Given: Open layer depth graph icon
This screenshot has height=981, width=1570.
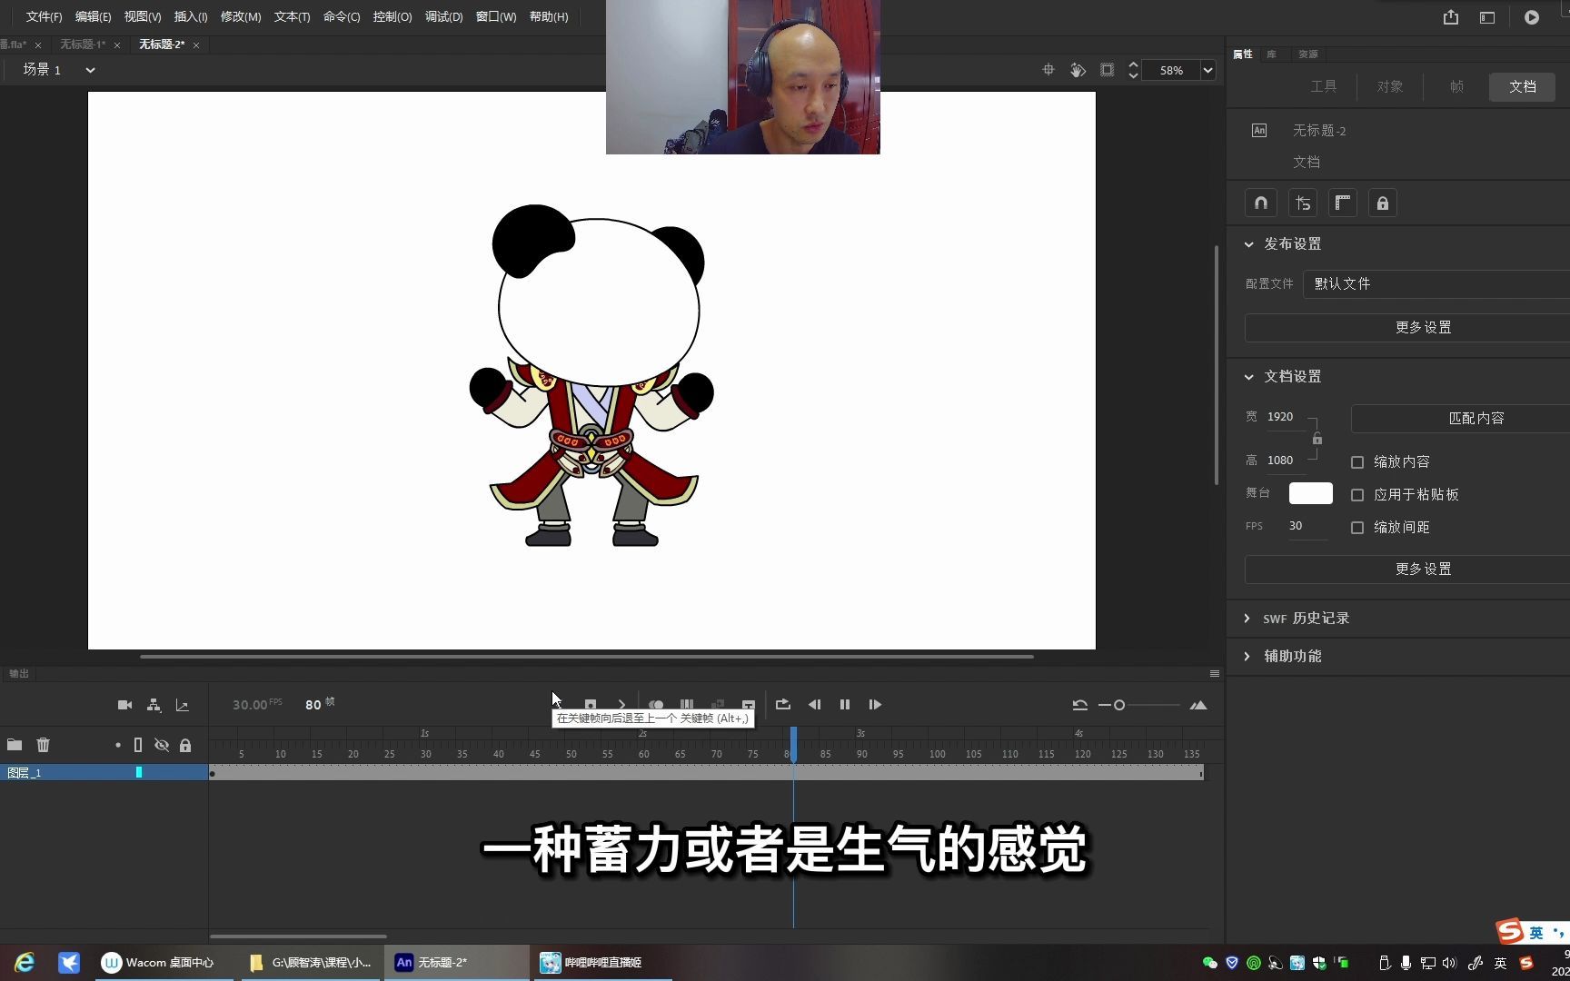Looking at the screenshot, I should coord(182,705).
